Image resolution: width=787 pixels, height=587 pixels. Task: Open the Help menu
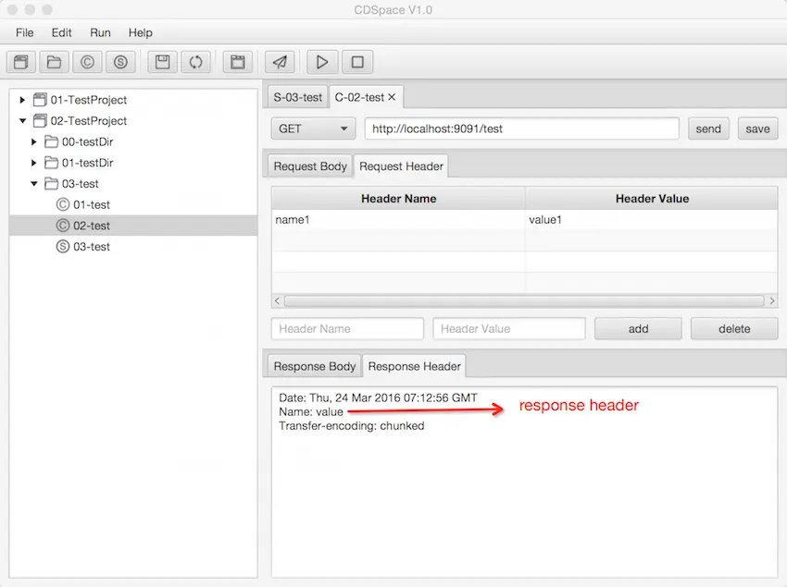[140, 32]
